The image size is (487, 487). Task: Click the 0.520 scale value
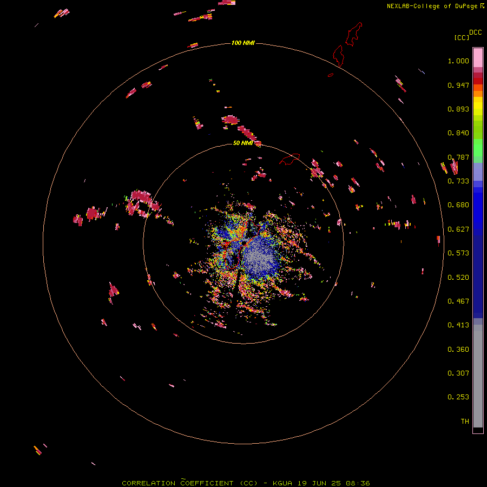458,278
